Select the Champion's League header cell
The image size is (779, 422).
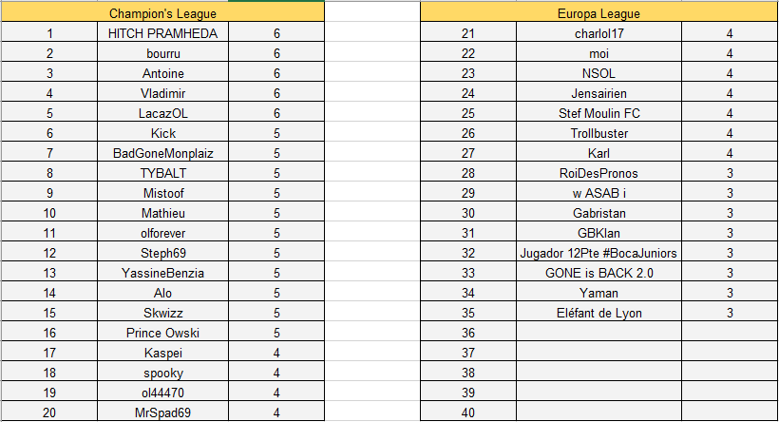pyautogui.click(x=162, y=14)
